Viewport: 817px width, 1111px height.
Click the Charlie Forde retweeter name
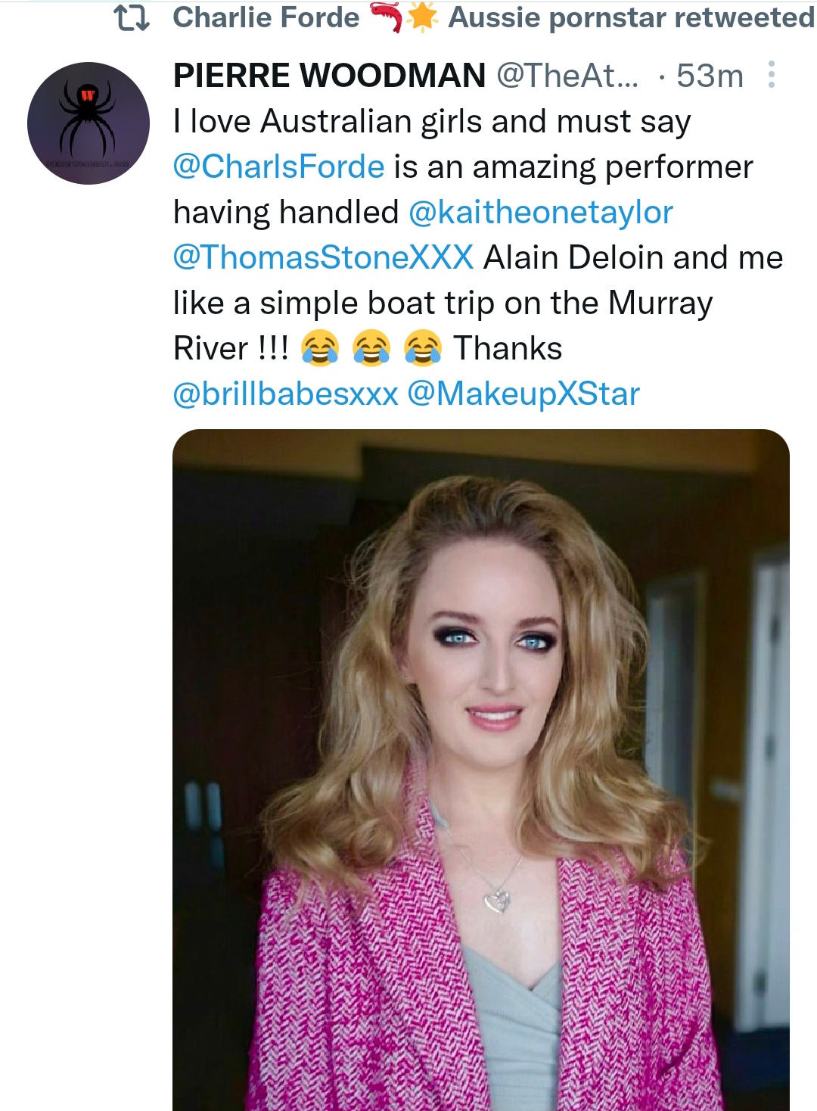tap(266, 17)
